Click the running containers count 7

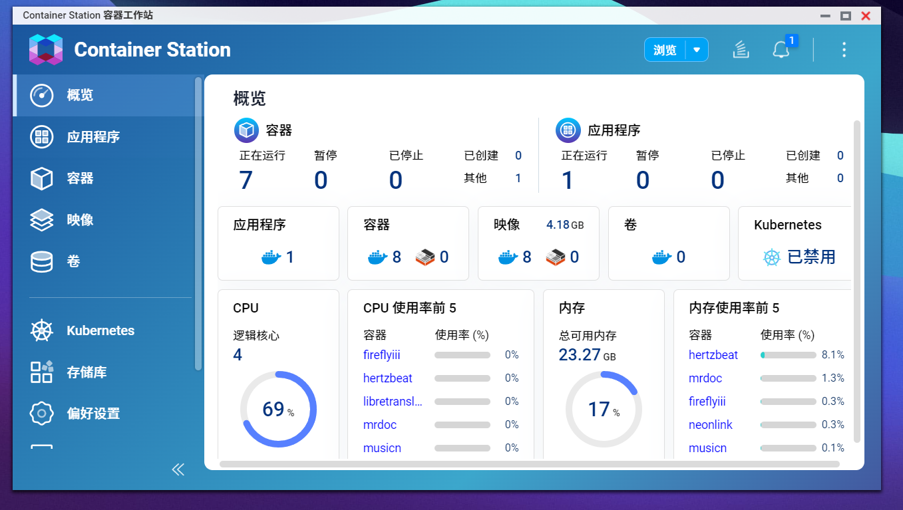246,180
